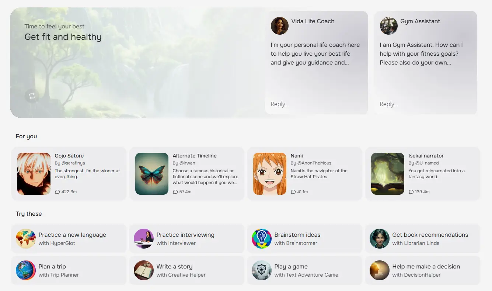Click the DecisionHelper glowing head icon
Image resolution: width=492 pixels, height=291 pixels.
coord(379,270)
